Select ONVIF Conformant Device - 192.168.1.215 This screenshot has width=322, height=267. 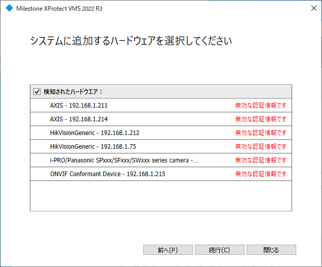[x=161, y=174]
